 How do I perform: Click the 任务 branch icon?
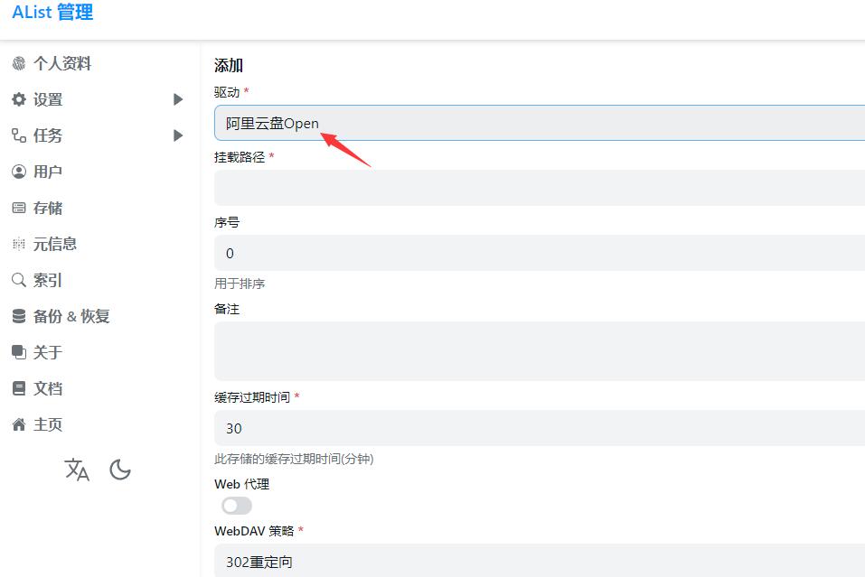pos(19,135)
